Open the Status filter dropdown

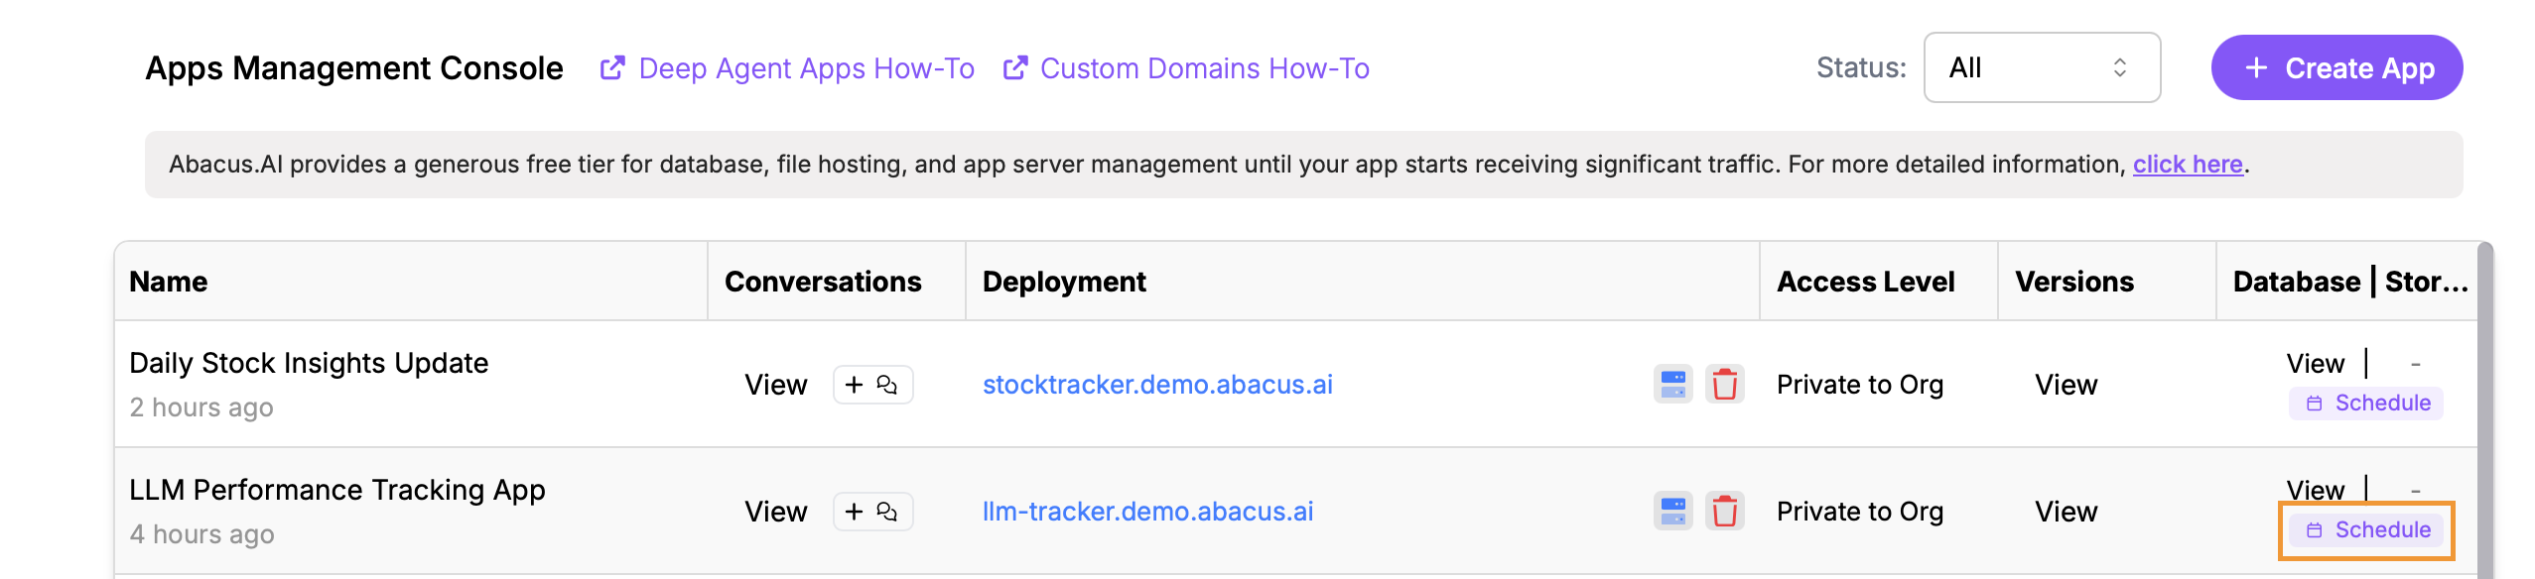pos(2041,67)
